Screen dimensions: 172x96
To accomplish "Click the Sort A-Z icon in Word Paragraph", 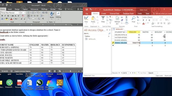I will [x=39, y=19].
